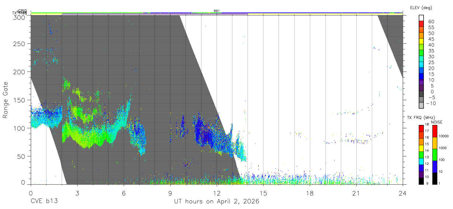Click the 16 label on TX FRQ scale
The width and height of the screenshot is (453, 209).
pos(426,137)
